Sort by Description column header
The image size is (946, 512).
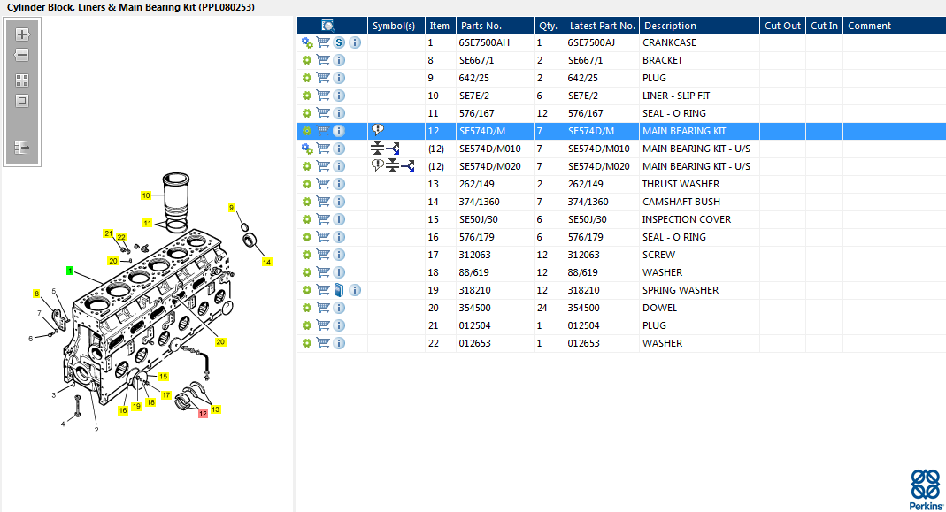click(x=670, y=26)
